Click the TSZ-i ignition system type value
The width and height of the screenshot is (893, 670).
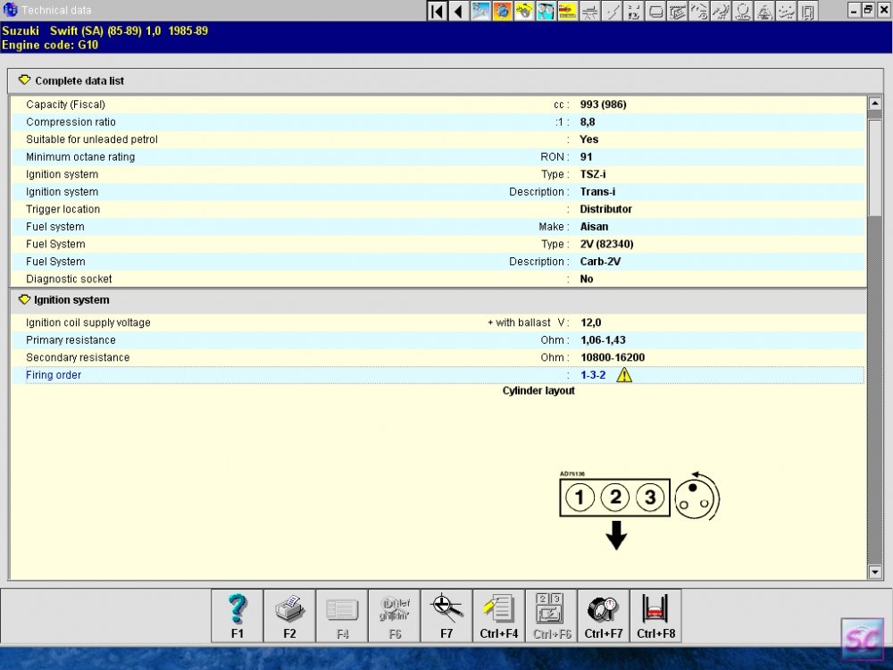593,174
